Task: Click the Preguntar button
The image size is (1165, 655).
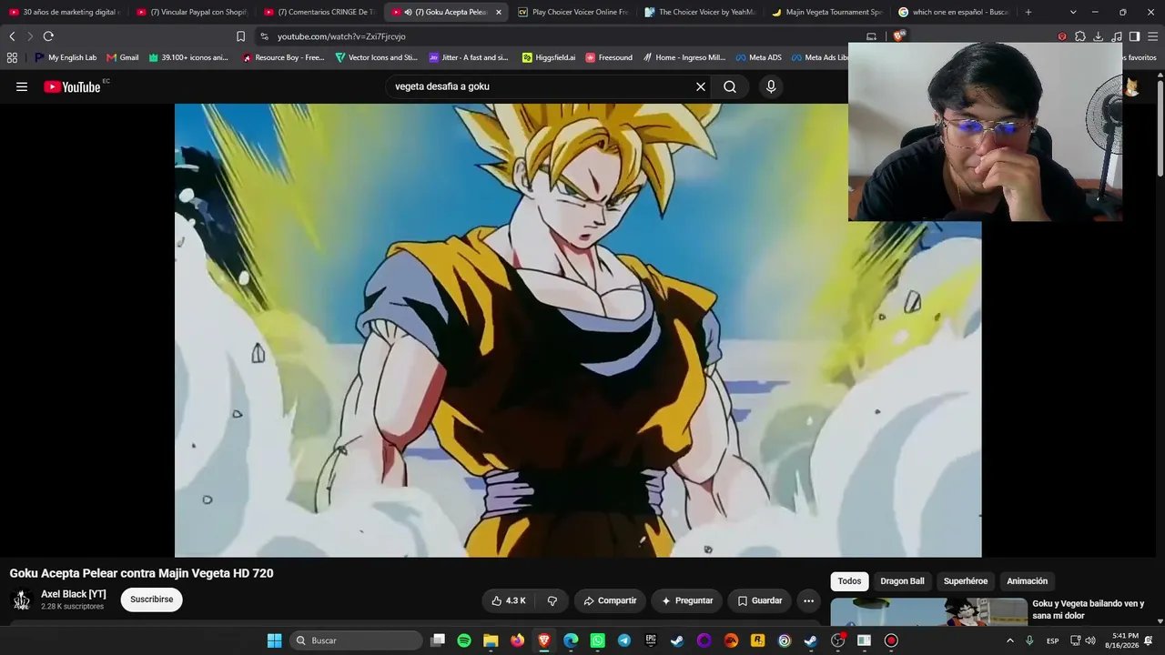Action: (686, 600)
